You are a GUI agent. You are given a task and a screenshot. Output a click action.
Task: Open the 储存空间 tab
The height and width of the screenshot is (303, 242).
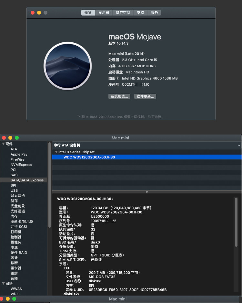(x=123, y=13)
